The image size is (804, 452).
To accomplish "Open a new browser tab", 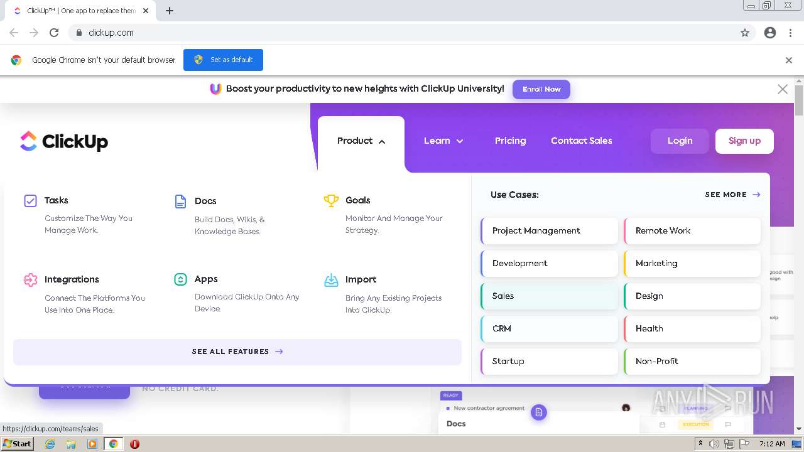I will 170,11.
